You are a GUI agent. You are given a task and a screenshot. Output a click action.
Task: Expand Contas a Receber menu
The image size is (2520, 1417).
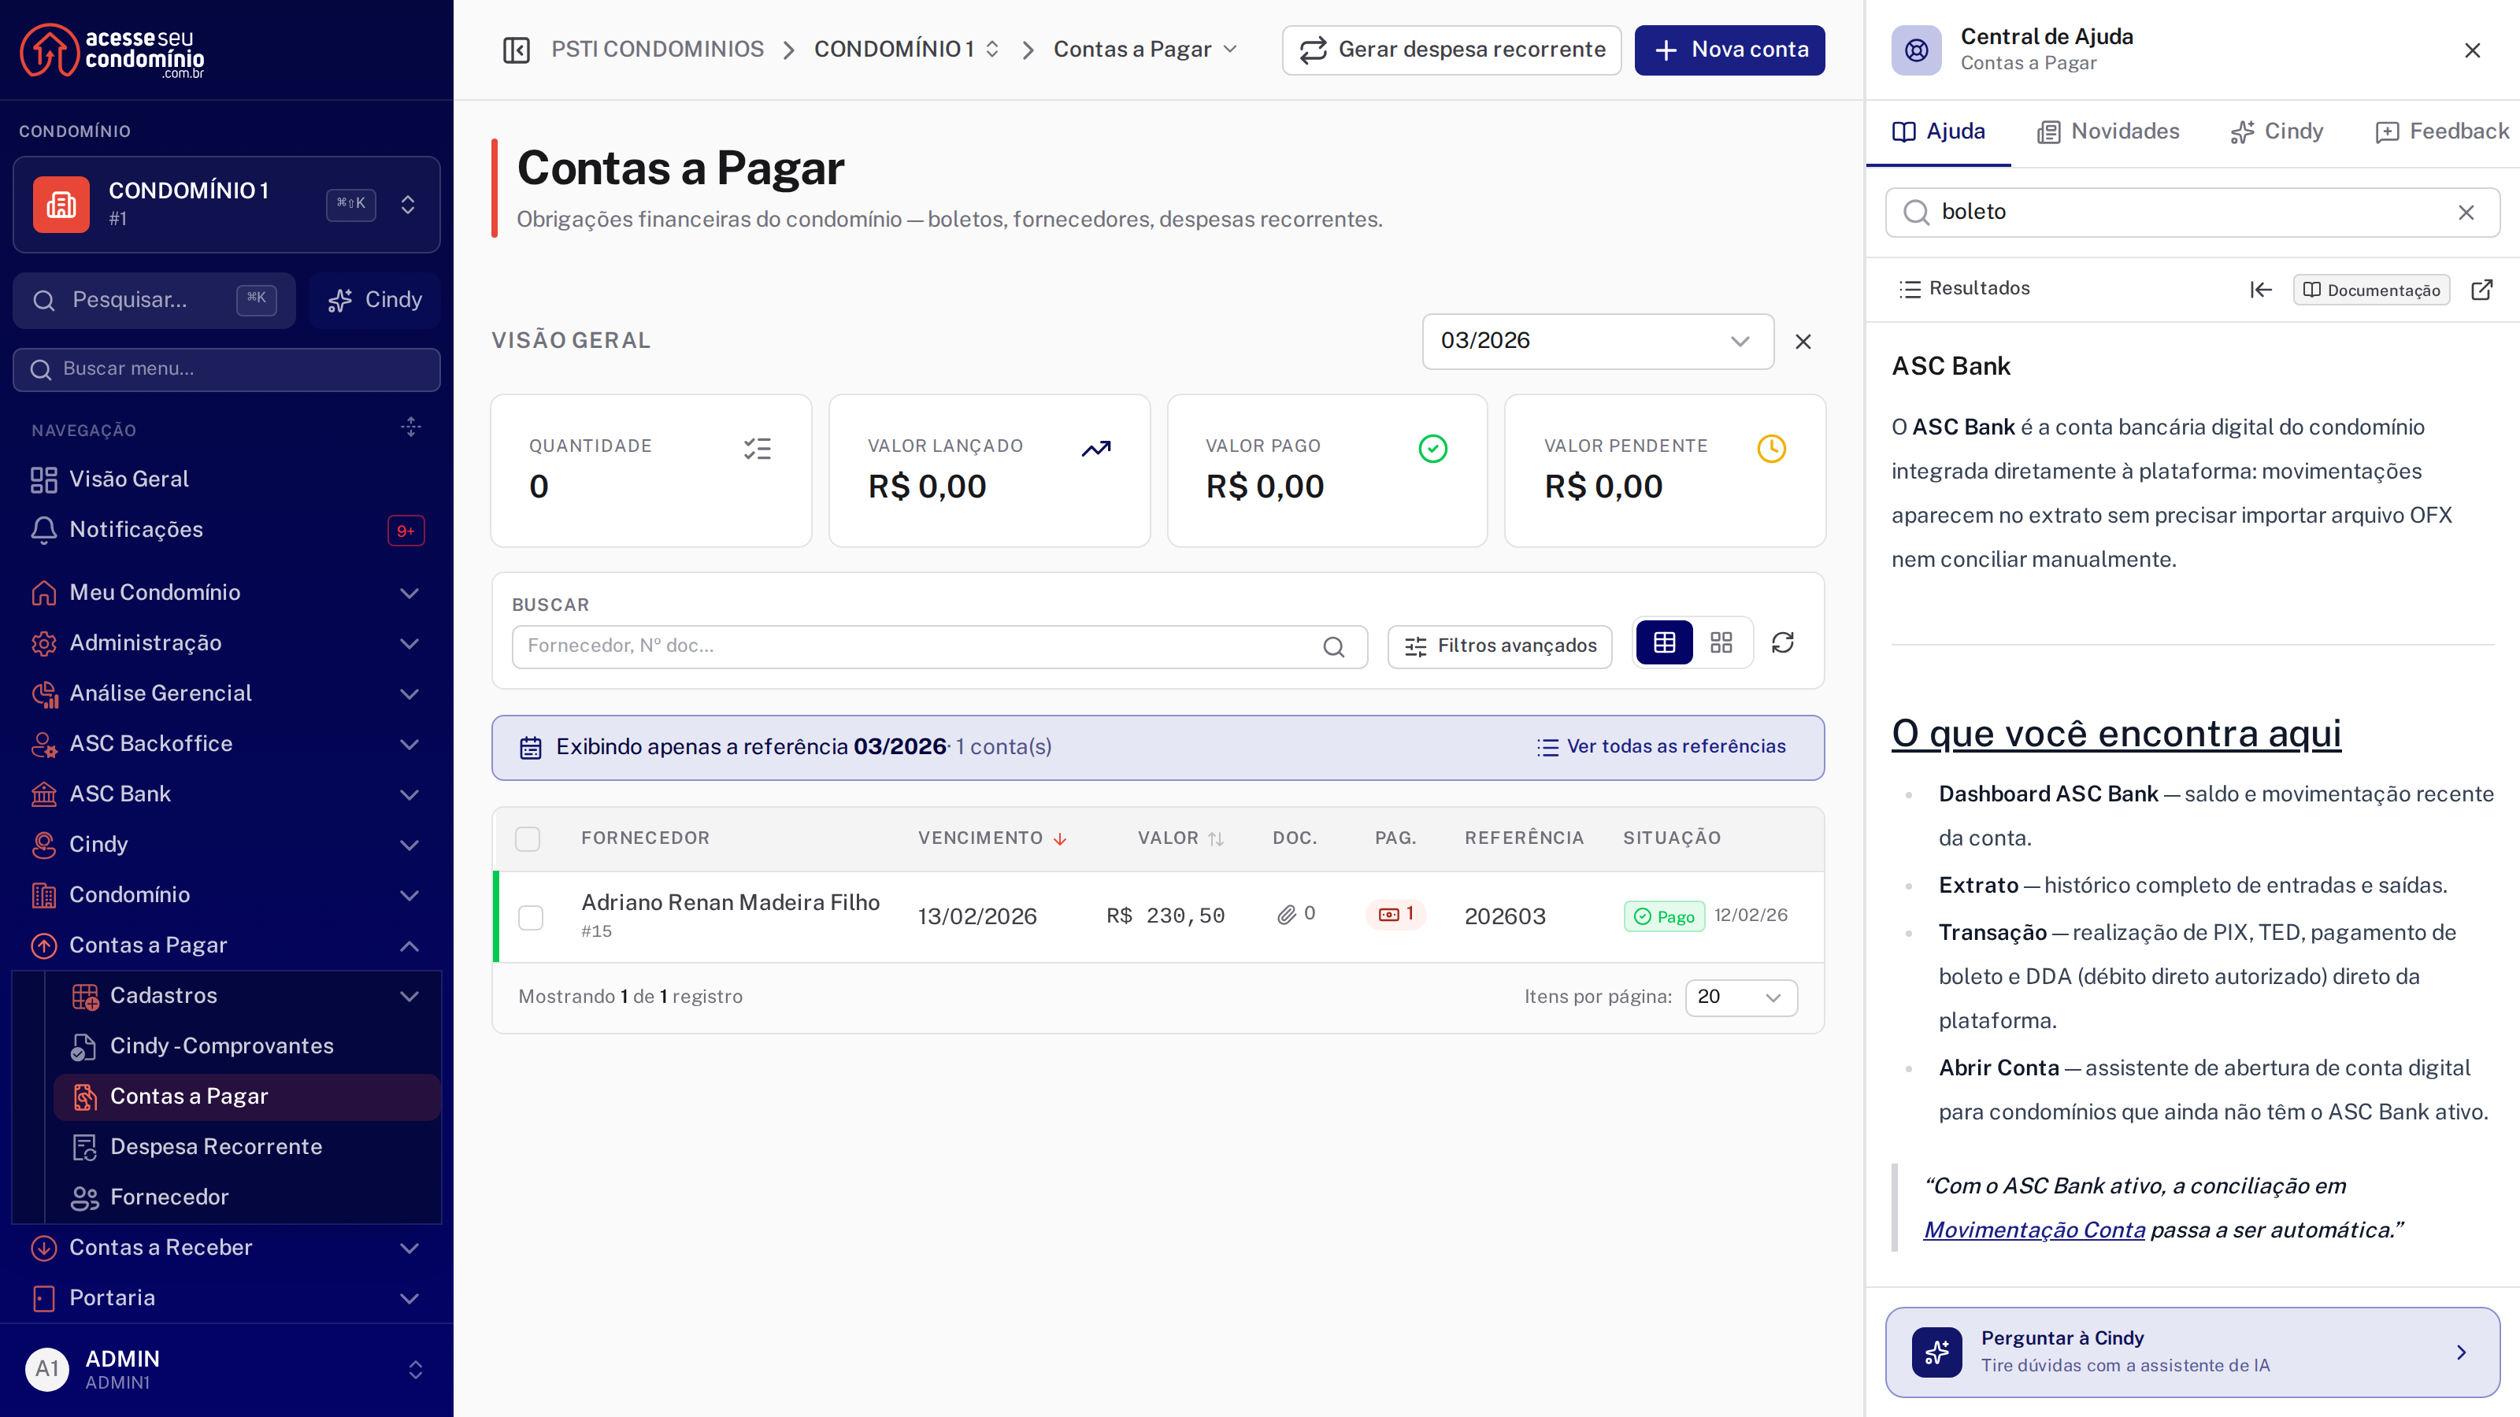227,1248
